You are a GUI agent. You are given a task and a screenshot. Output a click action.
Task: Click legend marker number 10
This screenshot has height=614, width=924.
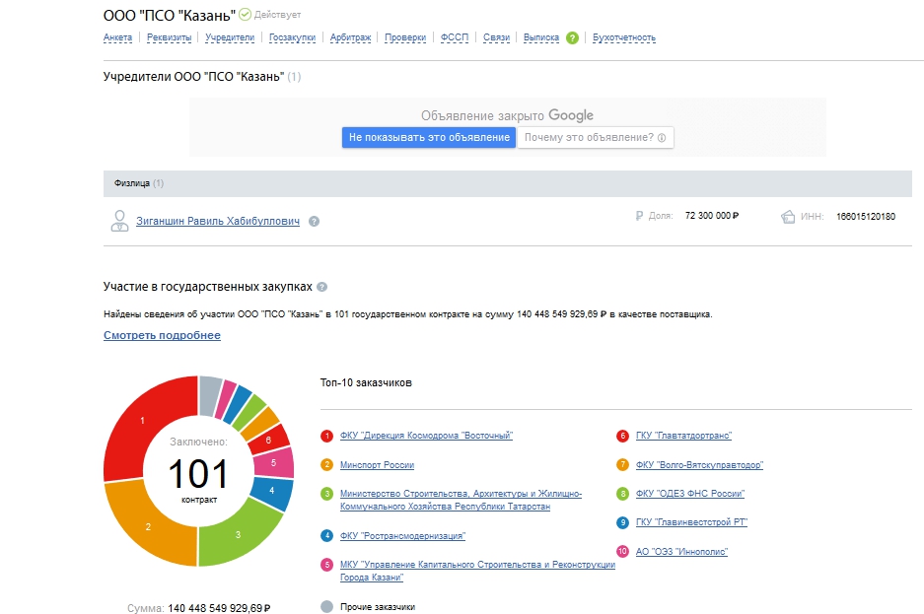tap(622, 552)
